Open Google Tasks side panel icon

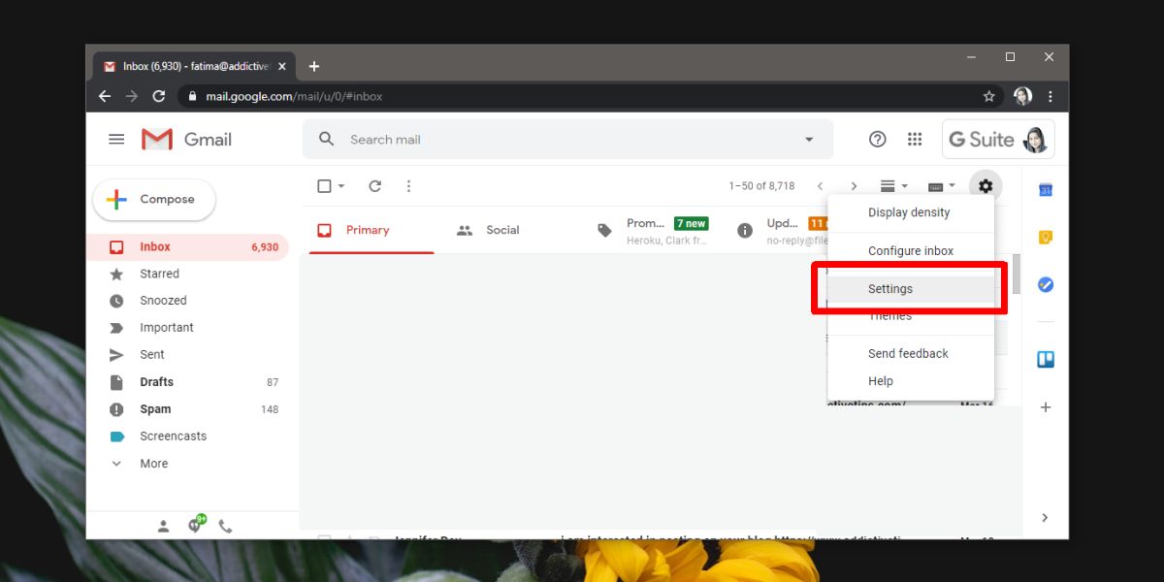pos(1046,285)
